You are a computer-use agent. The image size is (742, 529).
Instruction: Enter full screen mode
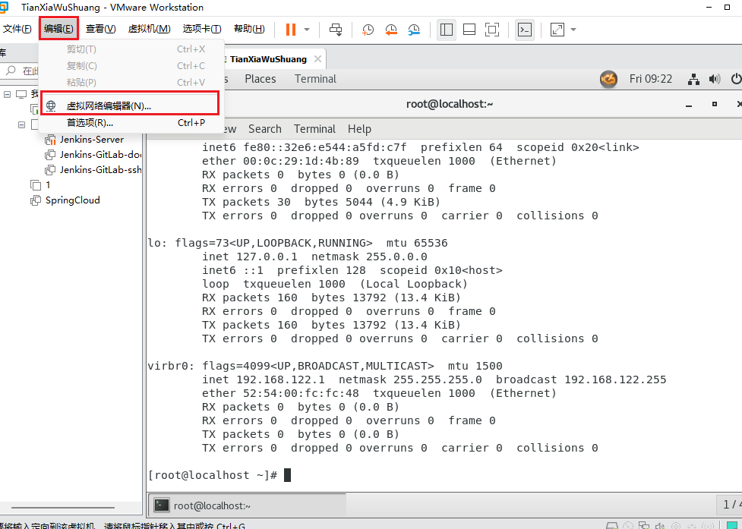[492, 30]
